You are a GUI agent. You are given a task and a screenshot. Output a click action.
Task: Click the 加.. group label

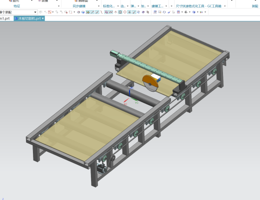point(143,6)
